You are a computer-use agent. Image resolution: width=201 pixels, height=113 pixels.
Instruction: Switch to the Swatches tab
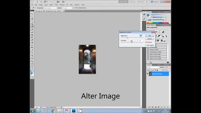tap(155, 12)
